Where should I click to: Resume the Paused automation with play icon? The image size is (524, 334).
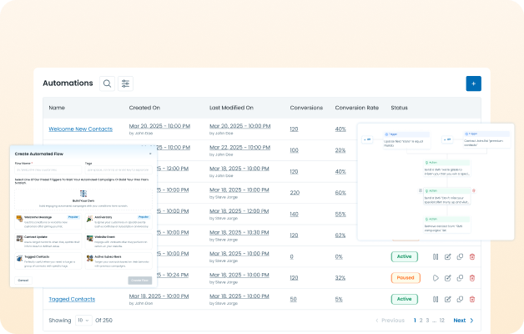pyautogui.click(x=436, y=277)
